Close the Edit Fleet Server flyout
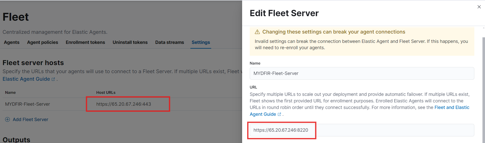The image size is (485, 143). 479,7
